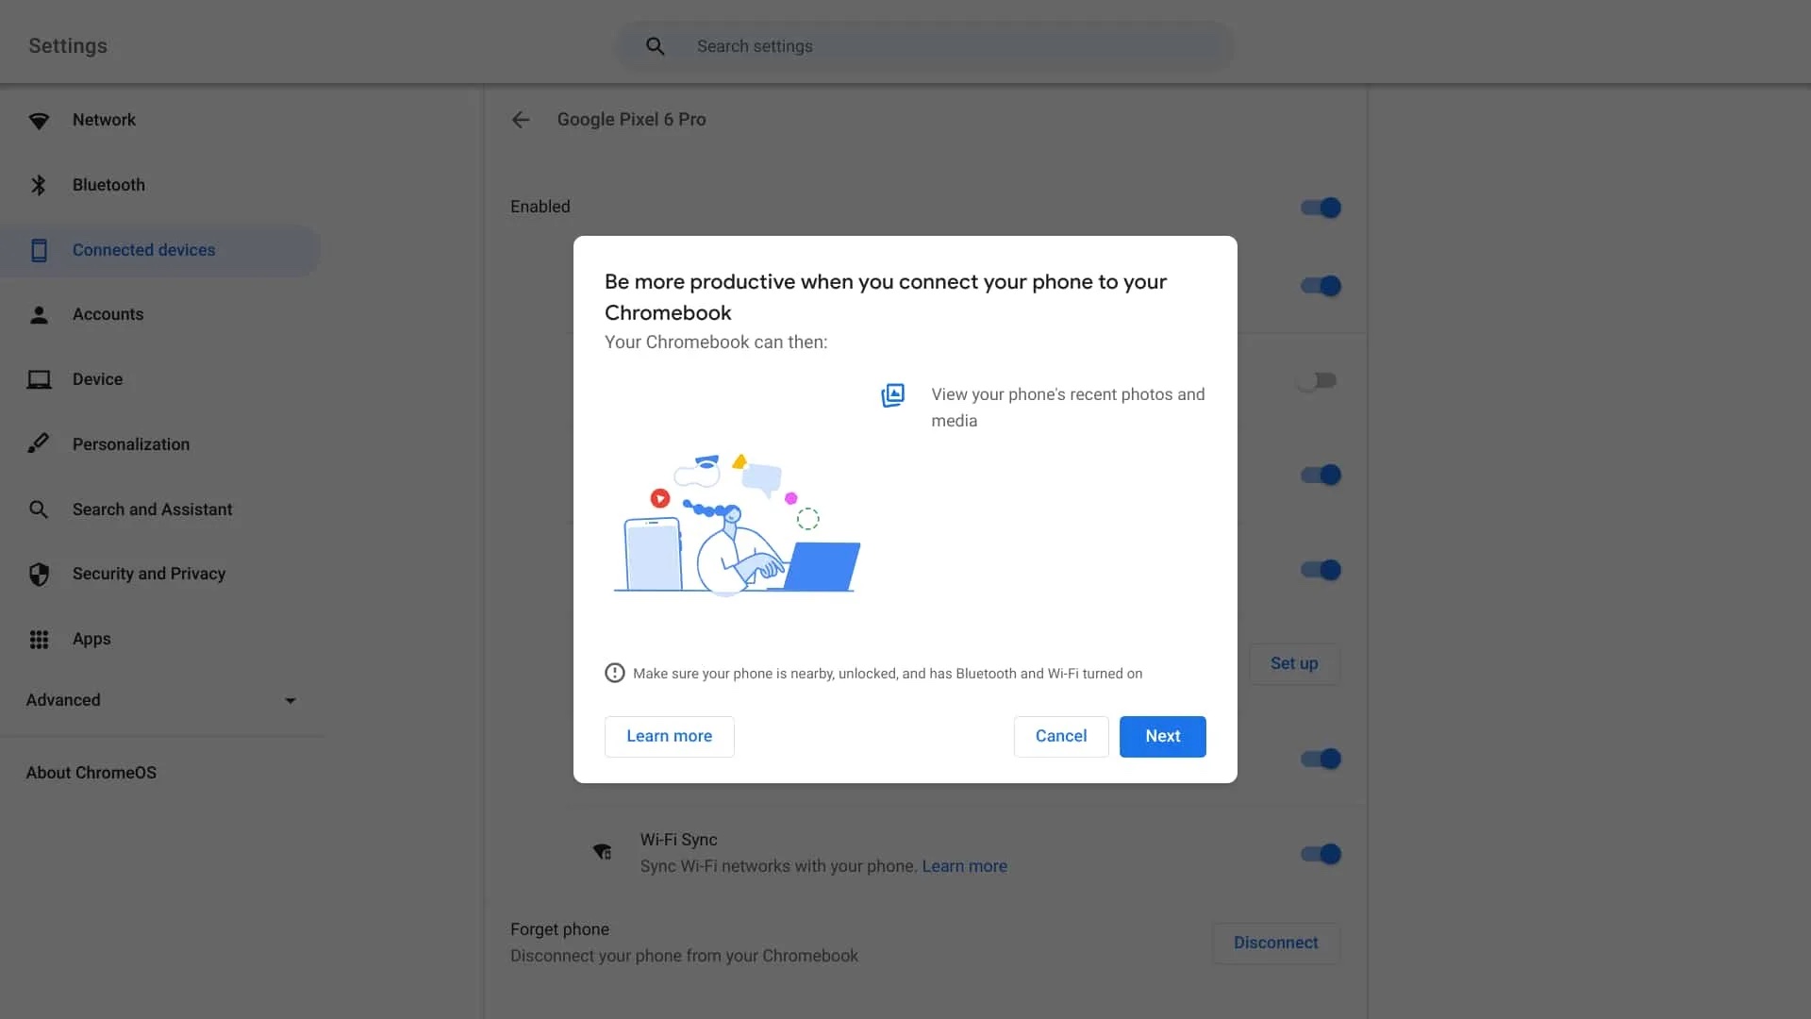Click the Apps grid icon

[39, 639]
